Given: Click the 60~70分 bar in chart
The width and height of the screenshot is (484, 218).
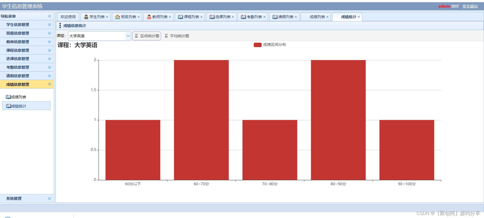Looking at the screenshot, I should click(201, 120).
